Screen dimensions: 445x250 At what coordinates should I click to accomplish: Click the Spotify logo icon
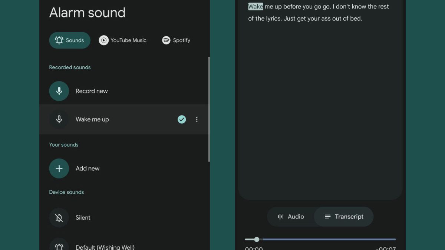(x=166, y=40)
